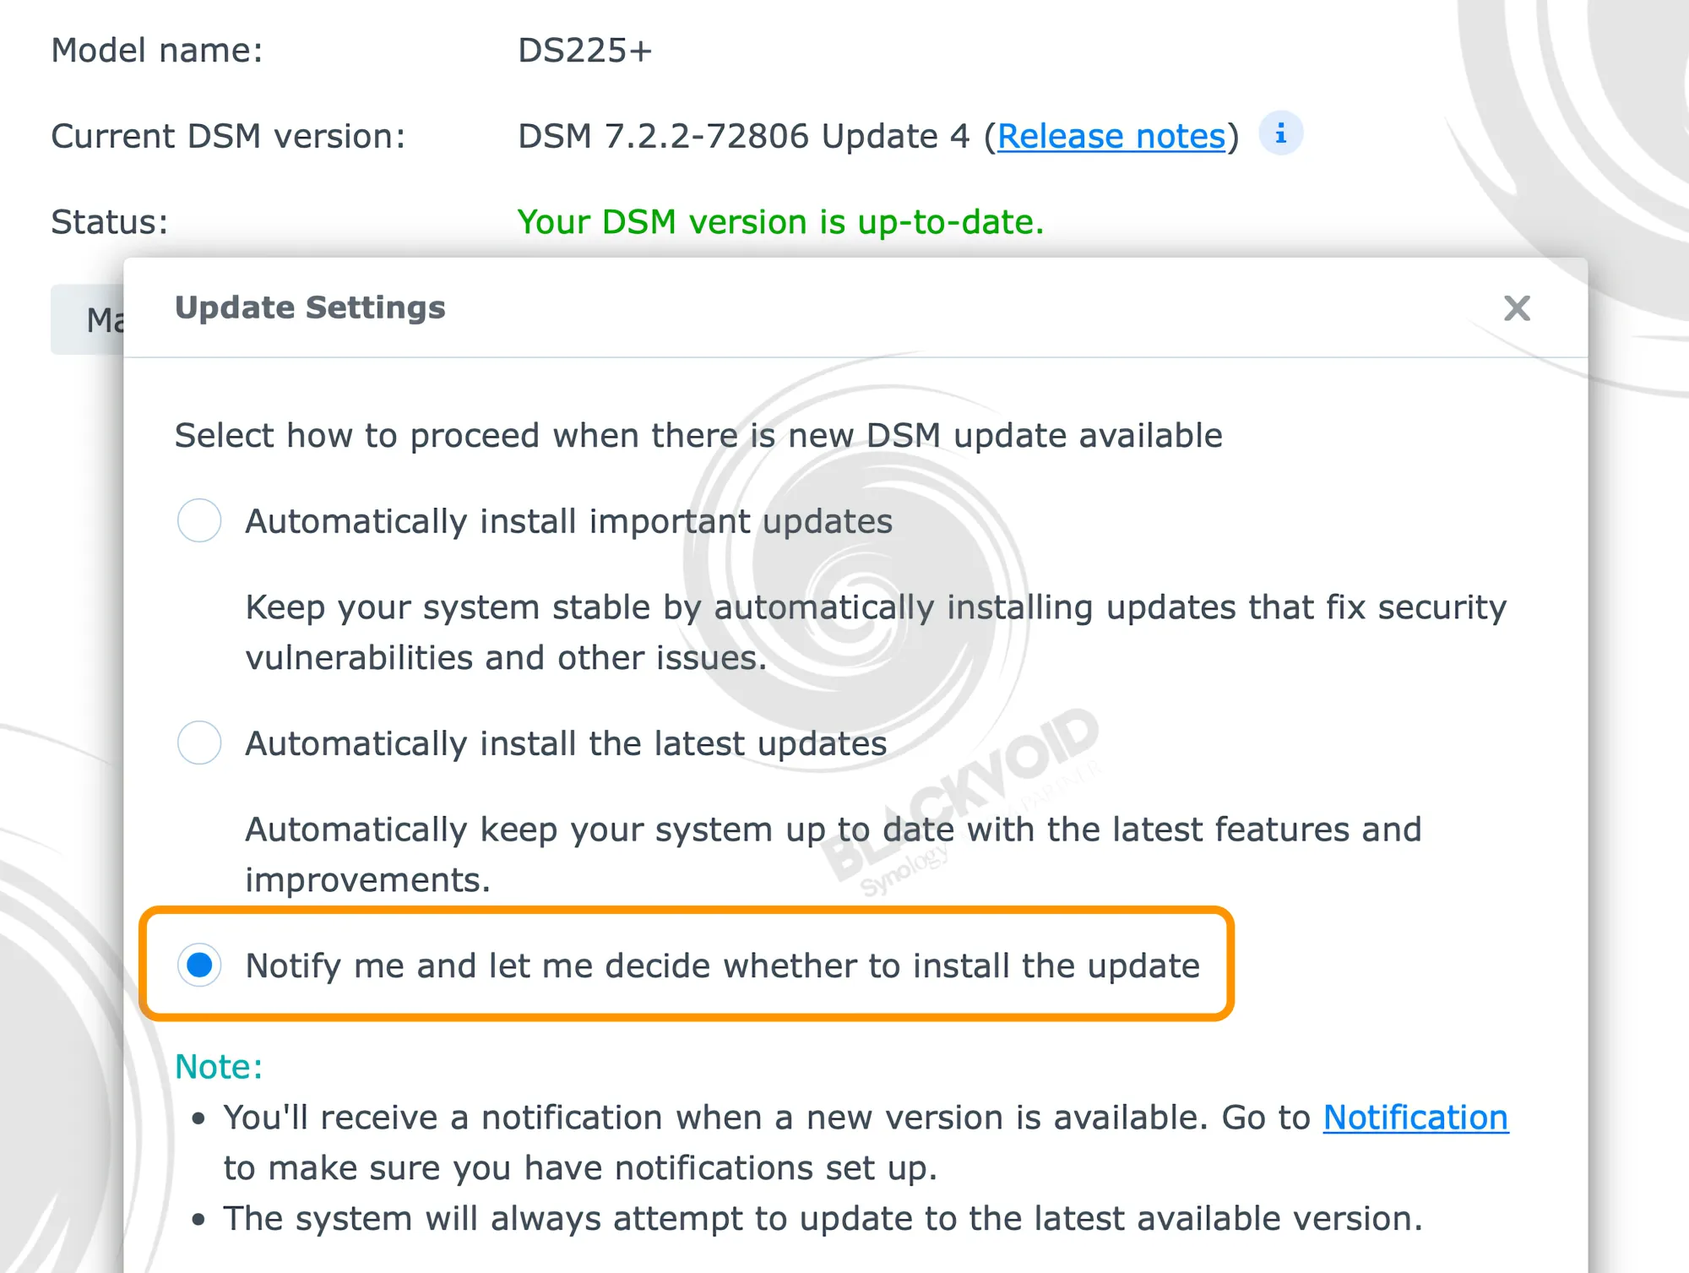Click the 'system will always attempt to update' note
This screenshot has height=1273, width=1689.
[823, 1218]
